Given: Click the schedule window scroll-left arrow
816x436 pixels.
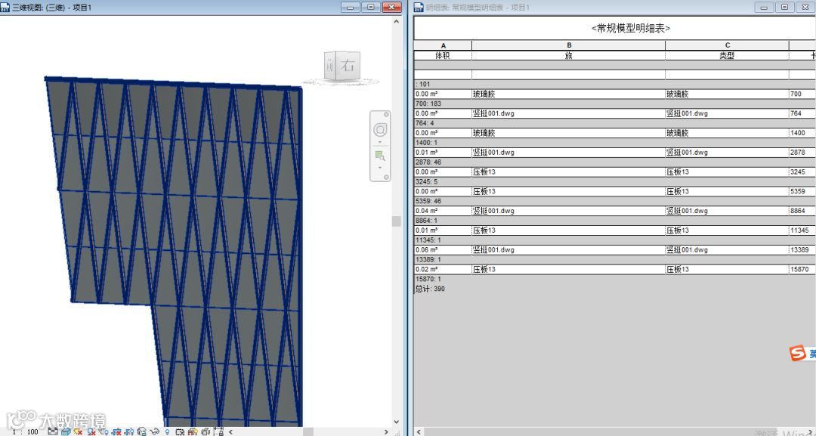Looking at the screenshot, I should (419, 431).
